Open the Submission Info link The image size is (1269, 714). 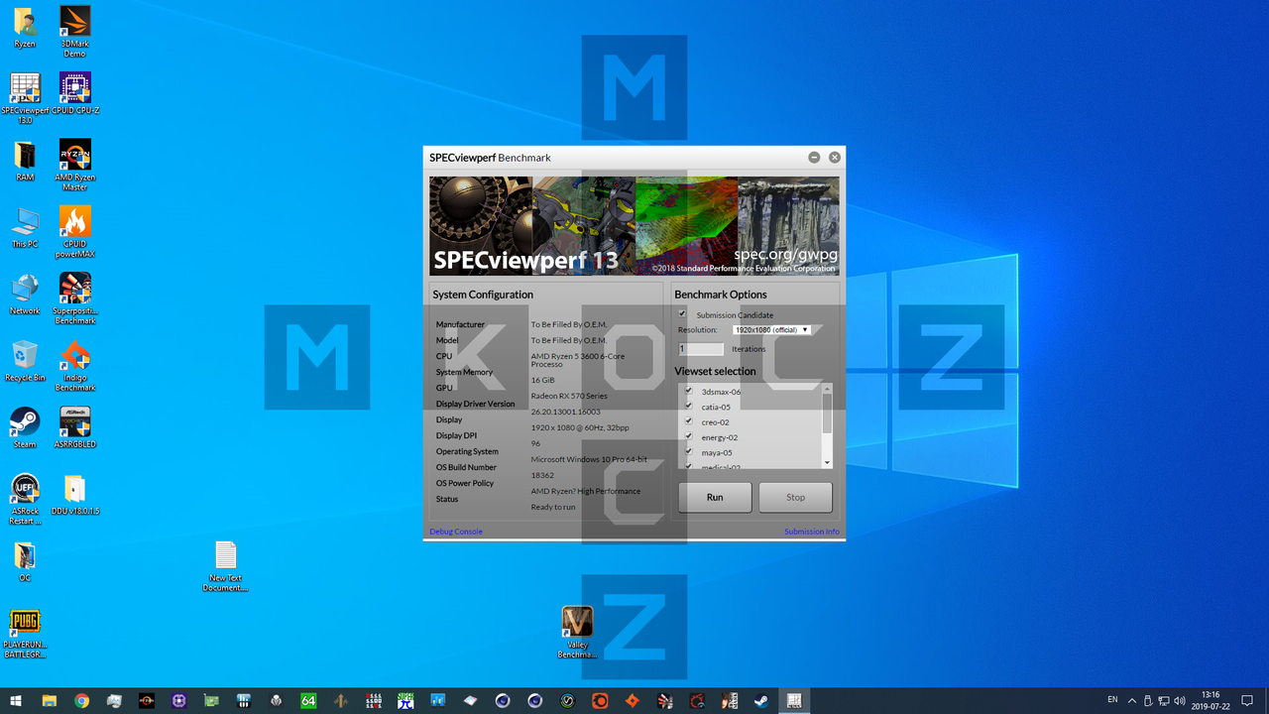pos(811,532)
